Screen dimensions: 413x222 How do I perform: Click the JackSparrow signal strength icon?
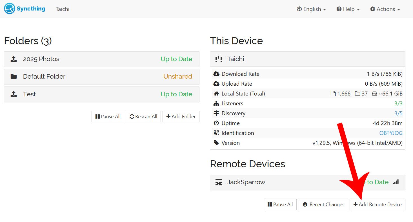click(396, 182)
